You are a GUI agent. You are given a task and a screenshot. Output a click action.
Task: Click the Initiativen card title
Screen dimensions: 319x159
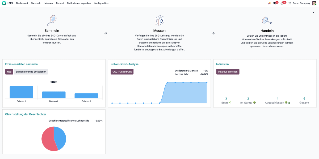pyautogui.click(x=222, y=64)
